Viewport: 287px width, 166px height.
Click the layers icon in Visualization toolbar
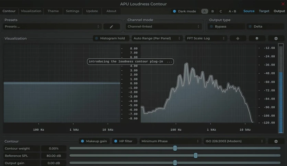coord(257,38)
